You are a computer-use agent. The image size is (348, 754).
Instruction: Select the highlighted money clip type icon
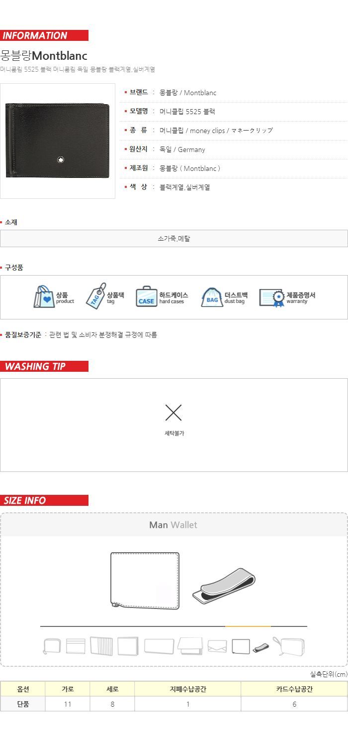pyautogui.click(x=261, y=648)
